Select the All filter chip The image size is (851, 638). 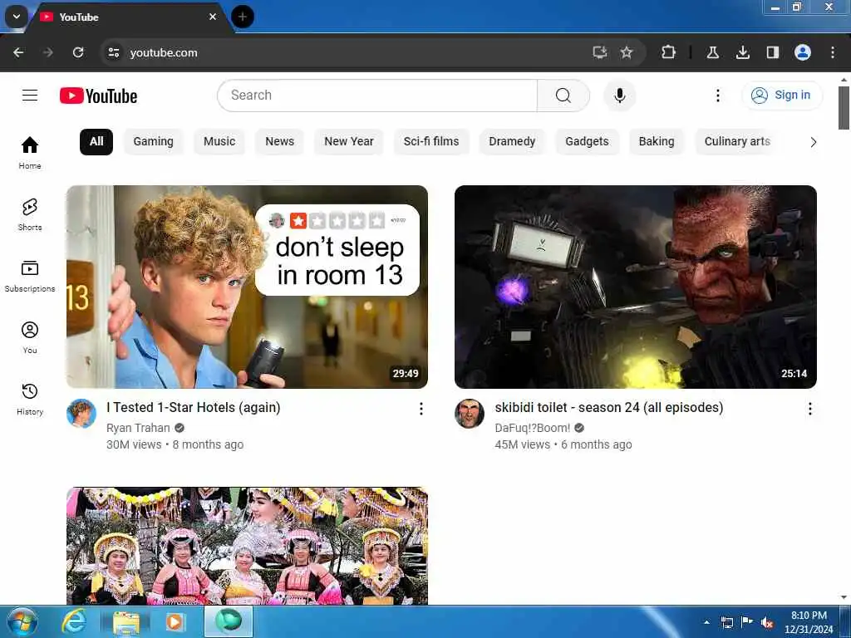96,141
